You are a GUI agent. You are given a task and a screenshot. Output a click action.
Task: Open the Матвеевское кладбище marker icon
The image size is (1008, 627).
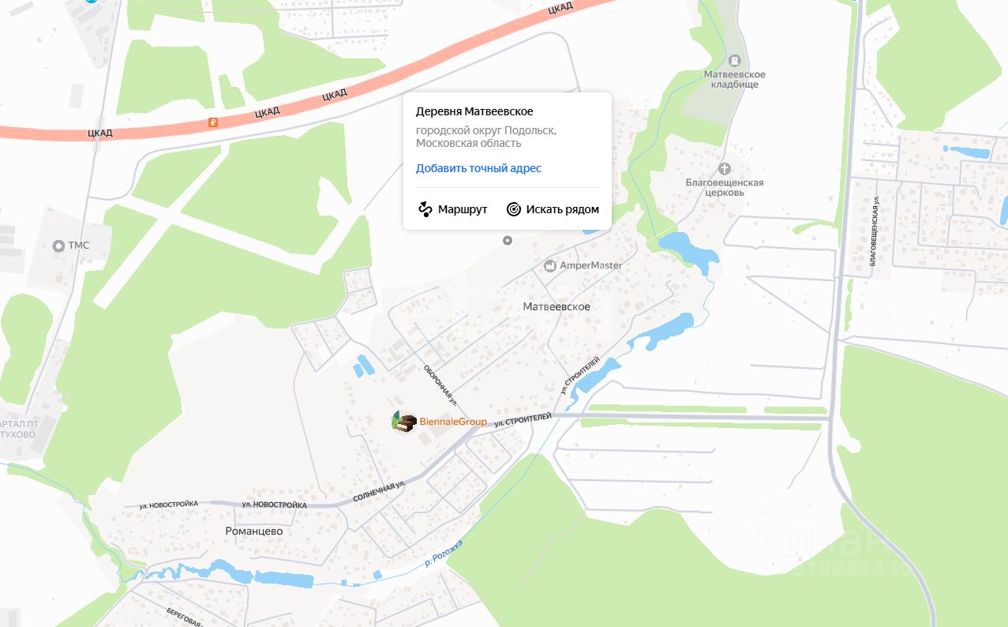pos(735,60)
